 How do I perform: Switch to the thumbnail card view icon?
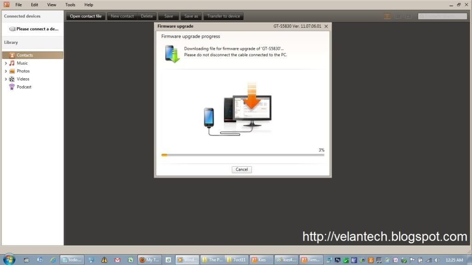(408, 16)
